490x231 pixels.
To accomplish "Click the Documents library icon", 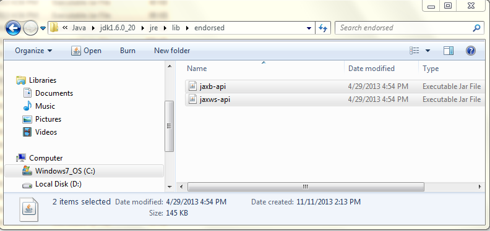I will (x=27, y=93).
